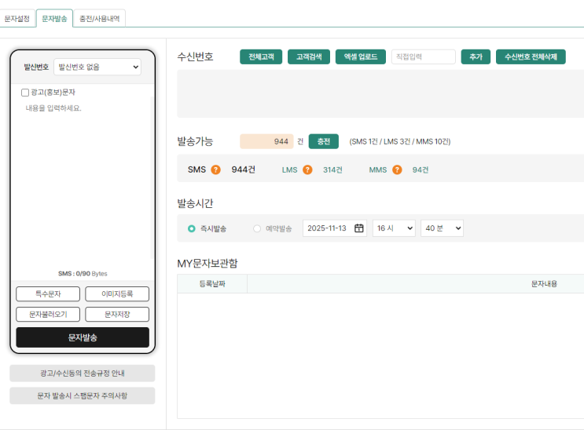Click the calendar icon in date field

[x=359, y=228]
